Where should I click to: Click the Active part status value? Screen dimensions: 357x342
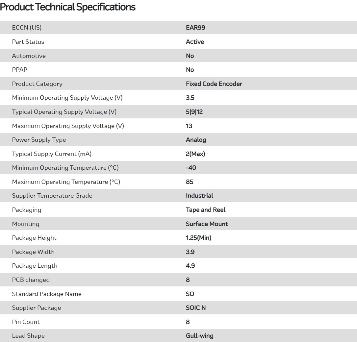[195, 42]
